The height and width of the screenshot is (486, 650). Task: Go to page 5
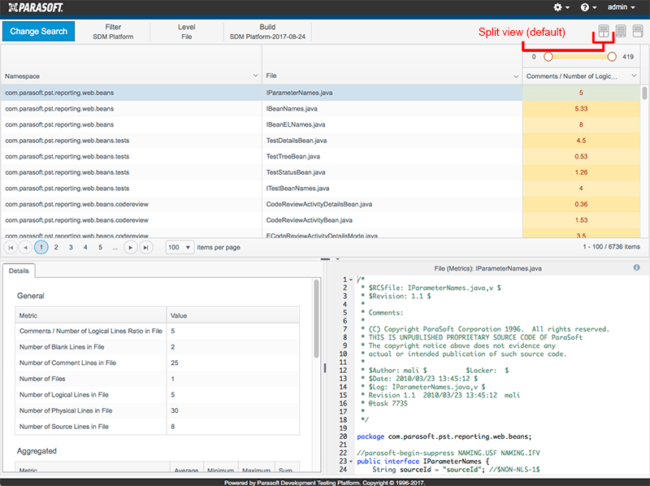tap(100, 248)
